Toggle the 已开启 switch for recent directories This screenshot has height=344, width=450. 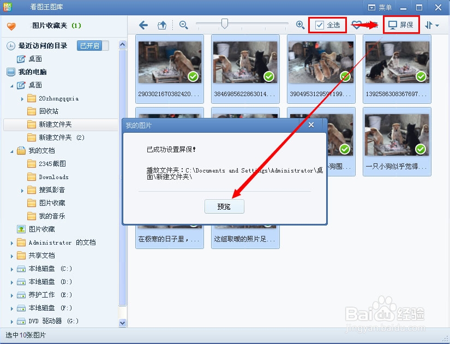click(89, 46)
